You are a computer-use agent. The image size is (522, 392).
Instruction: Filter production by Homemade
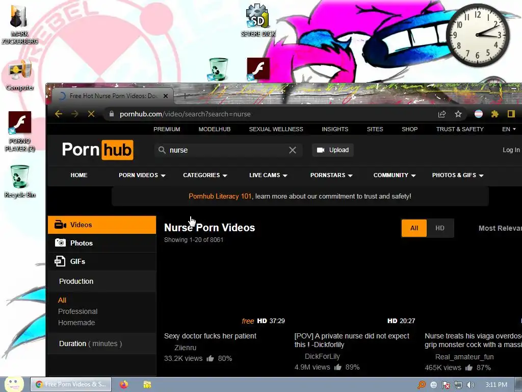(x=76, y=323)
